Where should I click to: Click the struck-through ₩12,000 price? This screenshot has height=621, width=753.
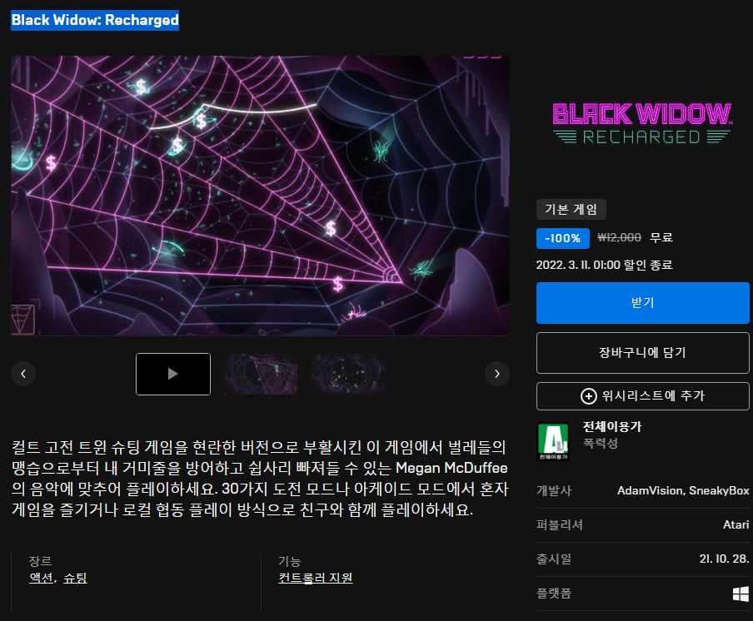pyautogui.click(x=619, y=237)
